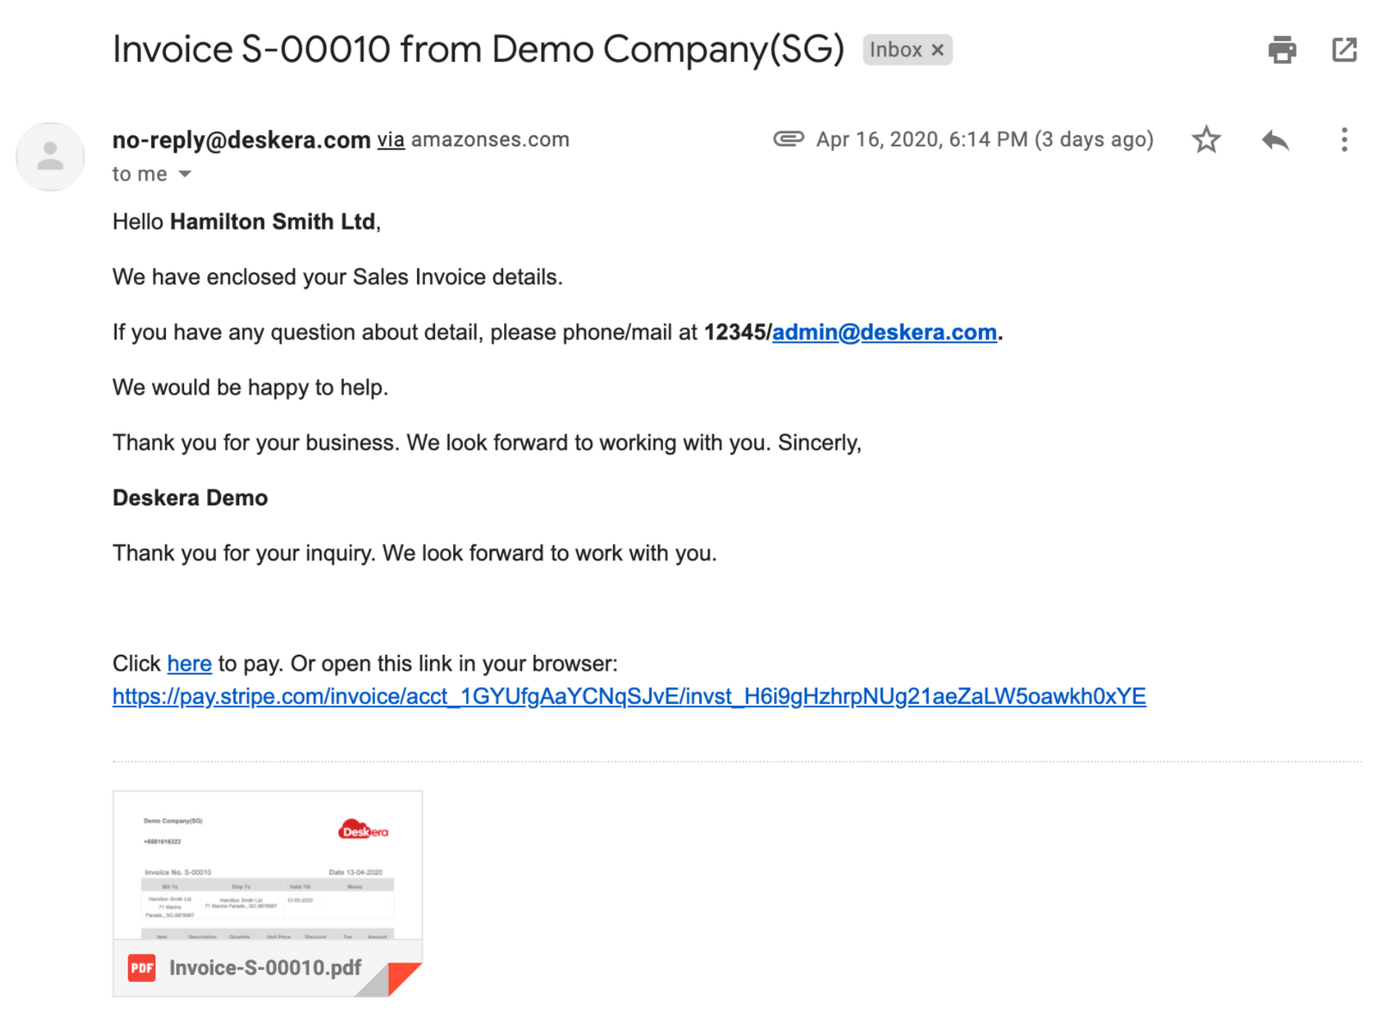This screenshot has width=1376, height=1029.
Task: Click the red PDF file icon
Action: point(142,968)
